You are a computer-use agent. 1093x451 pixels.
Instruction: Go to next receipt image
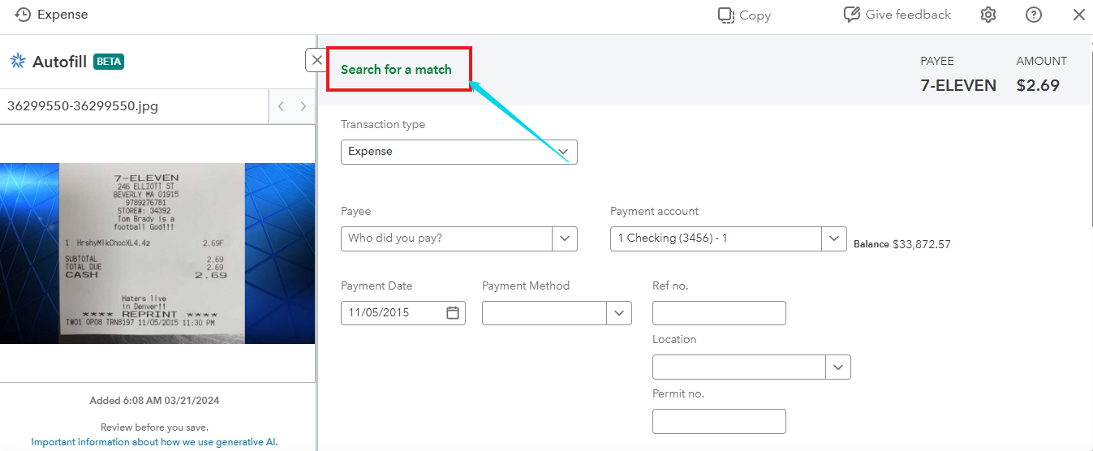pyautogui.click(x=303, y=106)
